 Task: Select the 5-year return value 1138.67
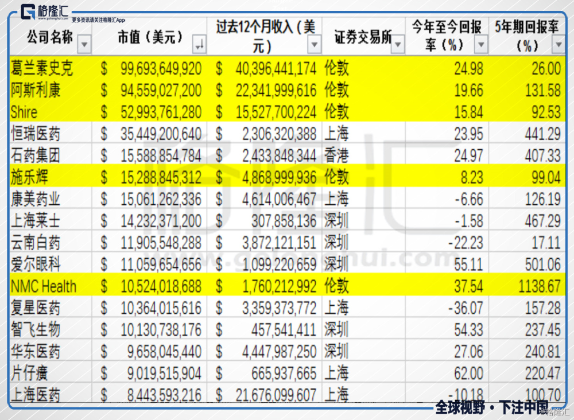[540, 286]
